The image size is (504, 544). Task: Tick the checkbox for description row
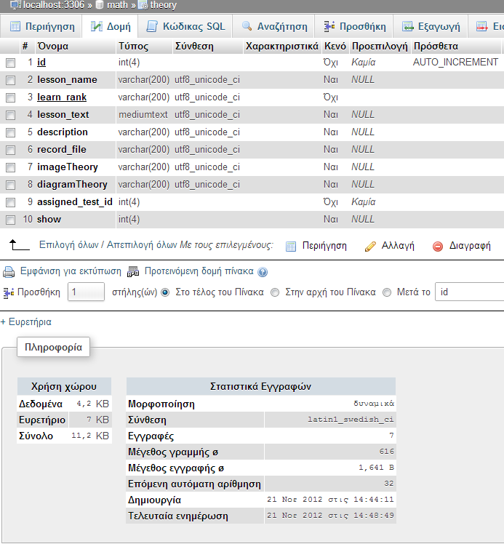point(11,132)
